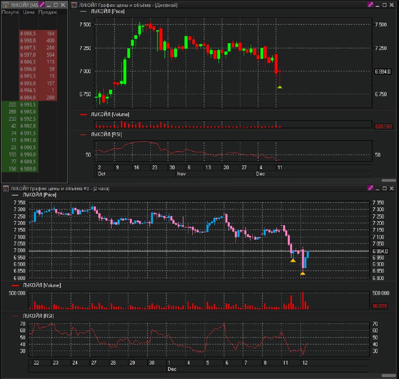Click buy volume 288 at price 6 993,0

point(12,112)
